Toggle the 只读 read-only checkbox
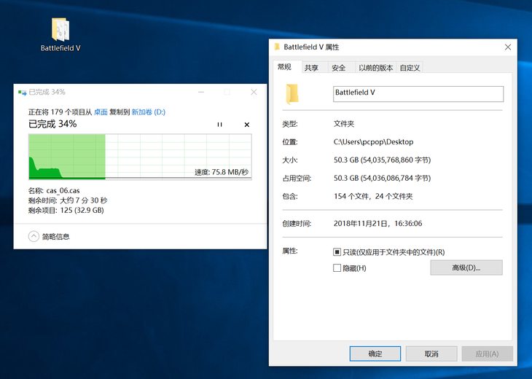Image resolution: width=532 pixels, height=379 pixels. [337, 252]
